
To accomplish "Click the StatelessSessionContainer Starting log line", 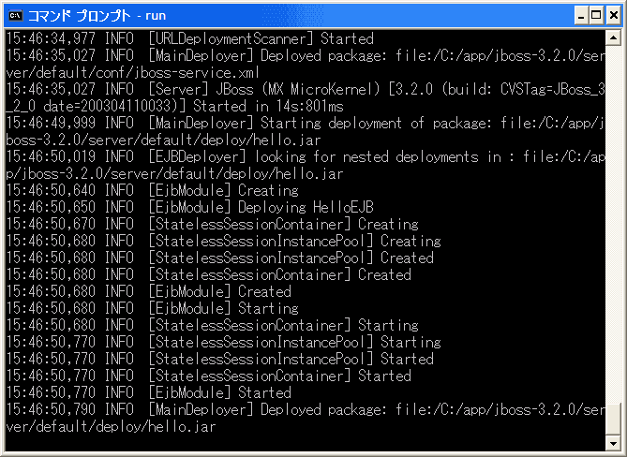I will pos(213,325).
